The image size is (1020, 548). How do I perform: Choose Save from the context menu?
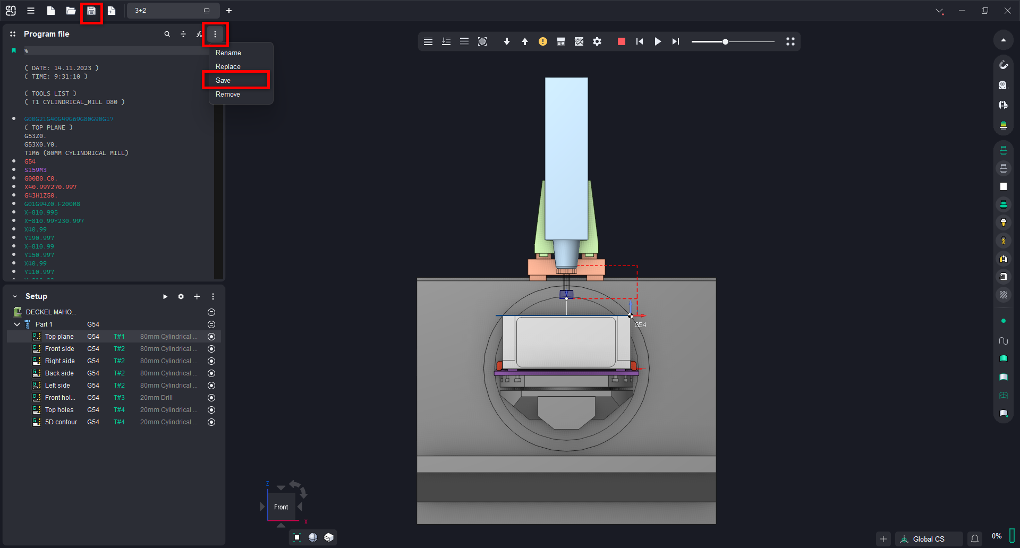[x=223, y=80]
